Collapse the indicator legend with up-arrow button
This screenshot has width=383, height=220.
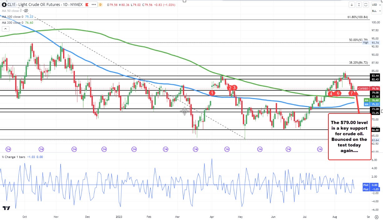click(x=6, y=29)
